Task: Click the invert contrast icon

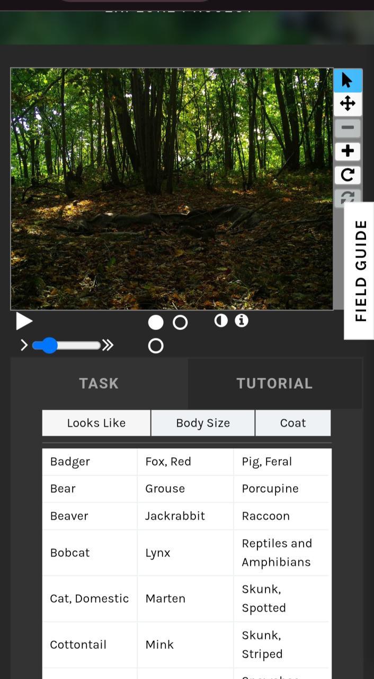Action: [221, 320]
